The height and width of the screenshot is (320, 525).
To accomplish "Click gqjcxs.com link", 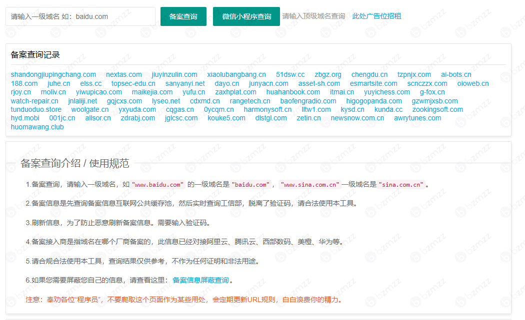I will coord(124,101).
